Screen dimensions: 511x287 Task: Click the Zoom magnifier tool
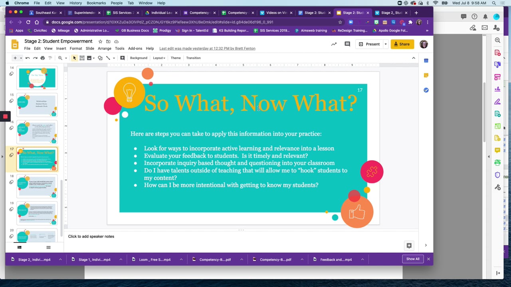point(60,58)
